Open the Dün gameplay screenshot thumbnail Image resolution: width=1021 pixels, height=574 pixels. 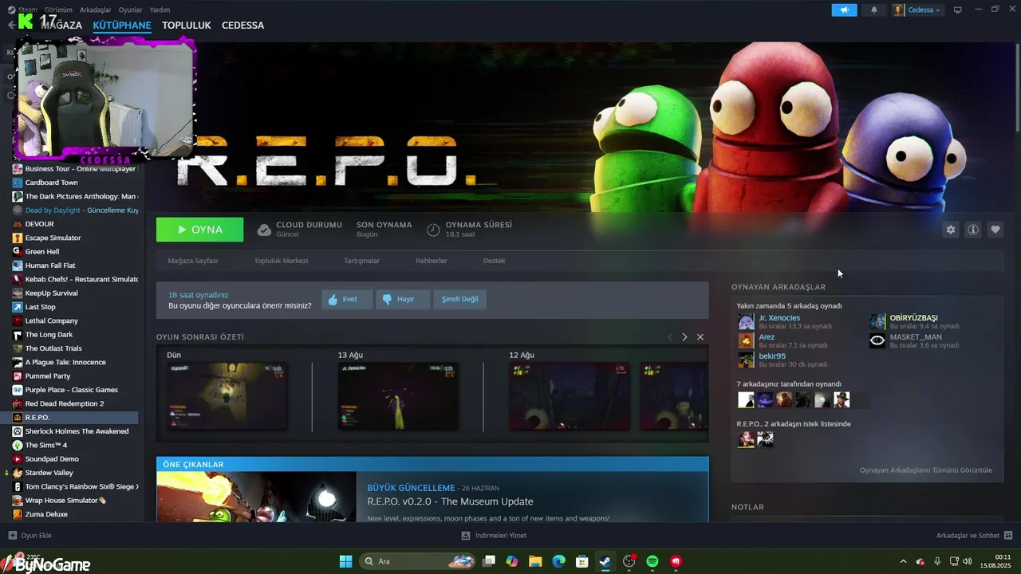tap(227, 396)
